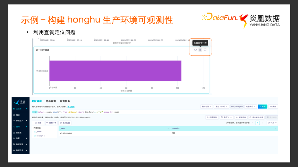Click into the SQL query editor line
The height and width of the screenshot is (167, 298).
[155, 112]
